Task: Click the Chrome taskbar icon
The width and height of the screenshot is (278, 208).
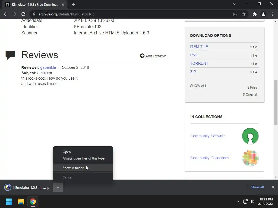Action: click(33, 201)
